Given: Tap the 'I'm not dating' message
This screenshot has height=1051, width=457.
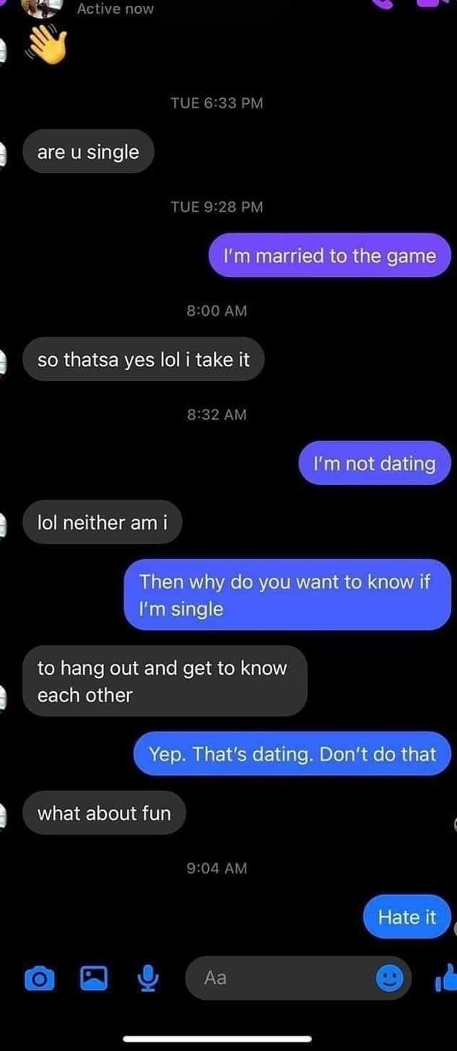Looking at the screenshot, I should pyautogui.click(x=375, y=463).
